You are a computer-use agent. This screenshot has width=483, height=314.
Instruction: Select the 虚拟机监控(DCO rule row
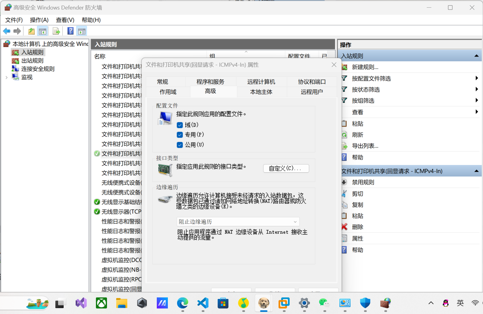click(x=121, y=260)
